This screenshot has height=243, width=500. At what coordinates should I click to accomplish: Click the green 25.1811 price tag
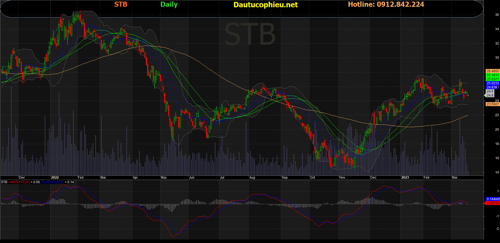point(492,75)
